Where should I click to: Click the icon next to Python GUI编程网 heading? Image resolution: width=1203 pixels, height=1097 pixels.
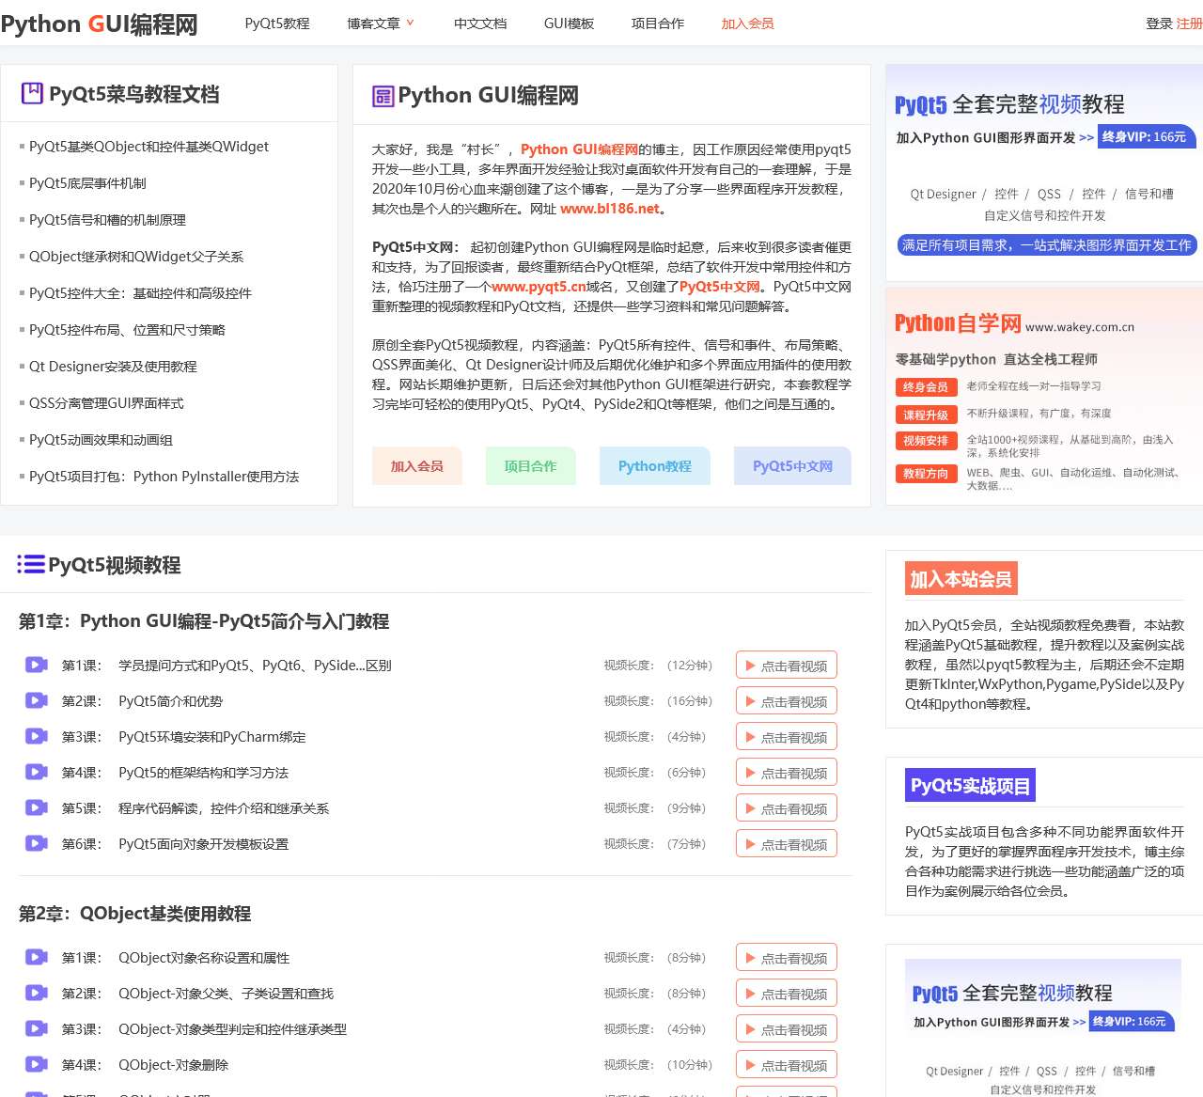pyautogui.click(x=383, y=96)
